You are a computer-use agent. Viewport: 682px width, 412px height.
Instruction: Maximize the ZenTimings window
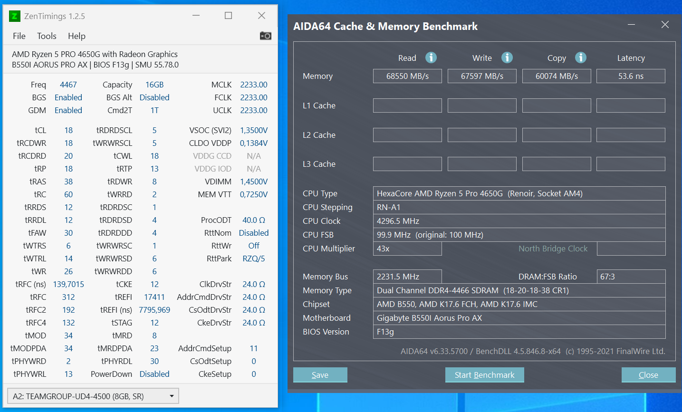pos(229,16)
